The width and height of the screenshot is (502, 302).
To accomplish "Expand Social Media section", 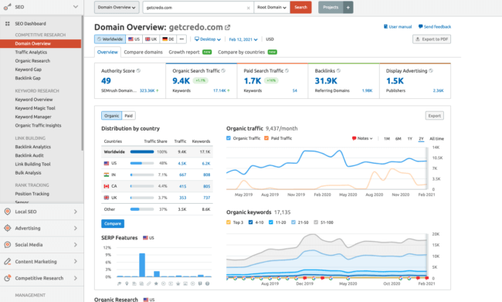I will tap(76, 245).
